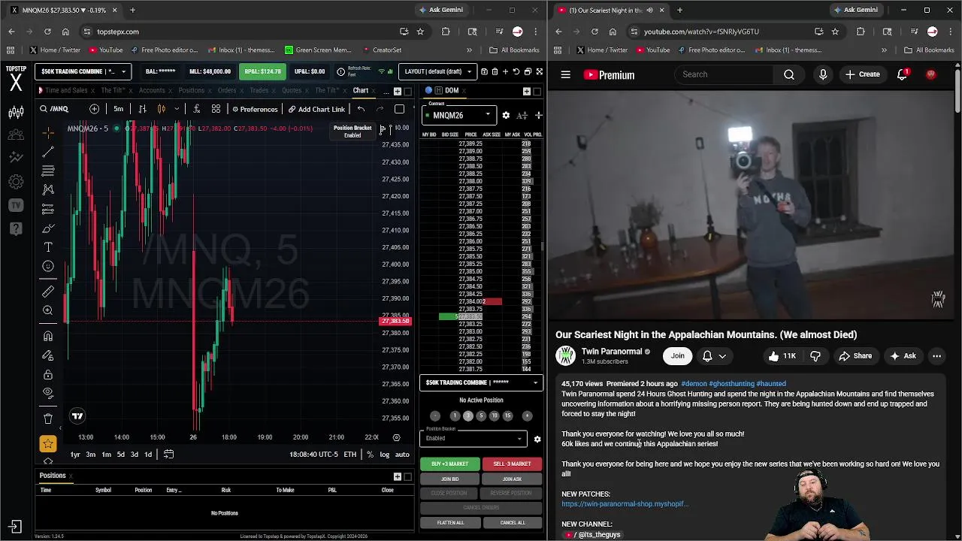Open the DOM settings gear icon
The width and height of the screenshot is (962, 541).
click(x=506, y=115)
